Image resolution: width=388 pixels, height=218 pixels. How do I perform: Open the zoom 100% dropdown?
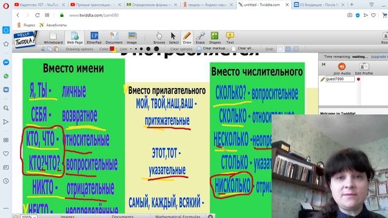[x=28, y=216]
